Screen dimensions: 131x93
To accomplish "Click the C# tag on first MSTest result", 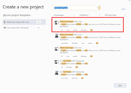I will (x=62, y=30).
